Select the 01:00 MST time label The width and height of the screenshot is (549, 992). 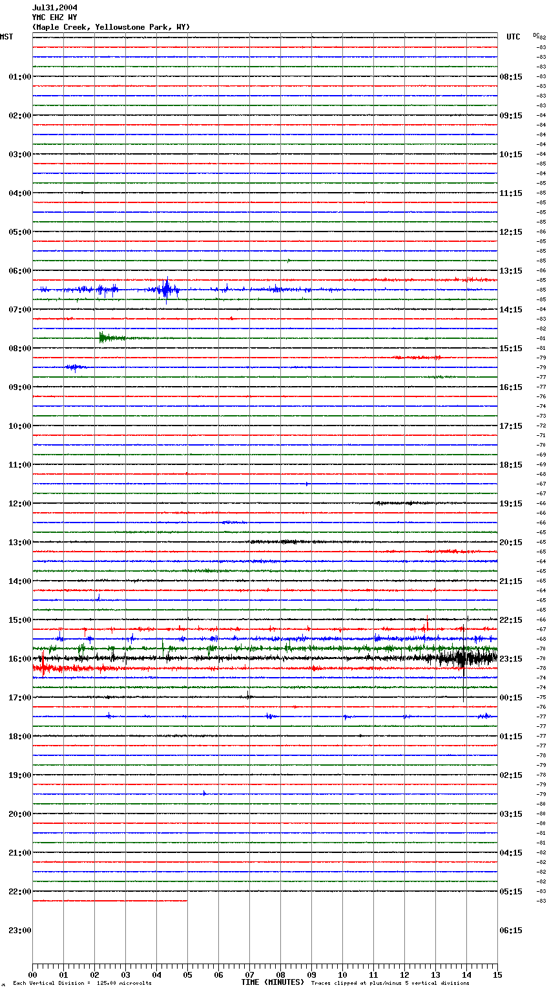point(20,77)
